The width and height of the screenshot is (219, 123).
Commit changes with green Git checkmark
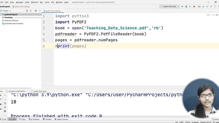(207, 6)
